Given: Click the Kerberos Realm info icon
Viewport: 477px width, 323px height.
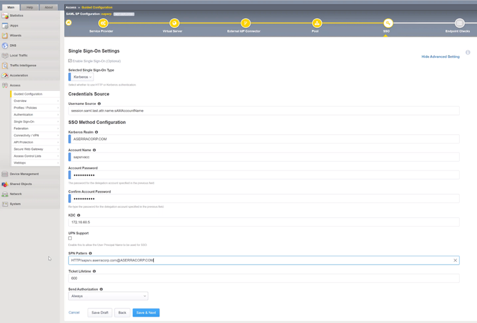Looking at the screenshot, I should pyautogui.click(x=97, y=132).
